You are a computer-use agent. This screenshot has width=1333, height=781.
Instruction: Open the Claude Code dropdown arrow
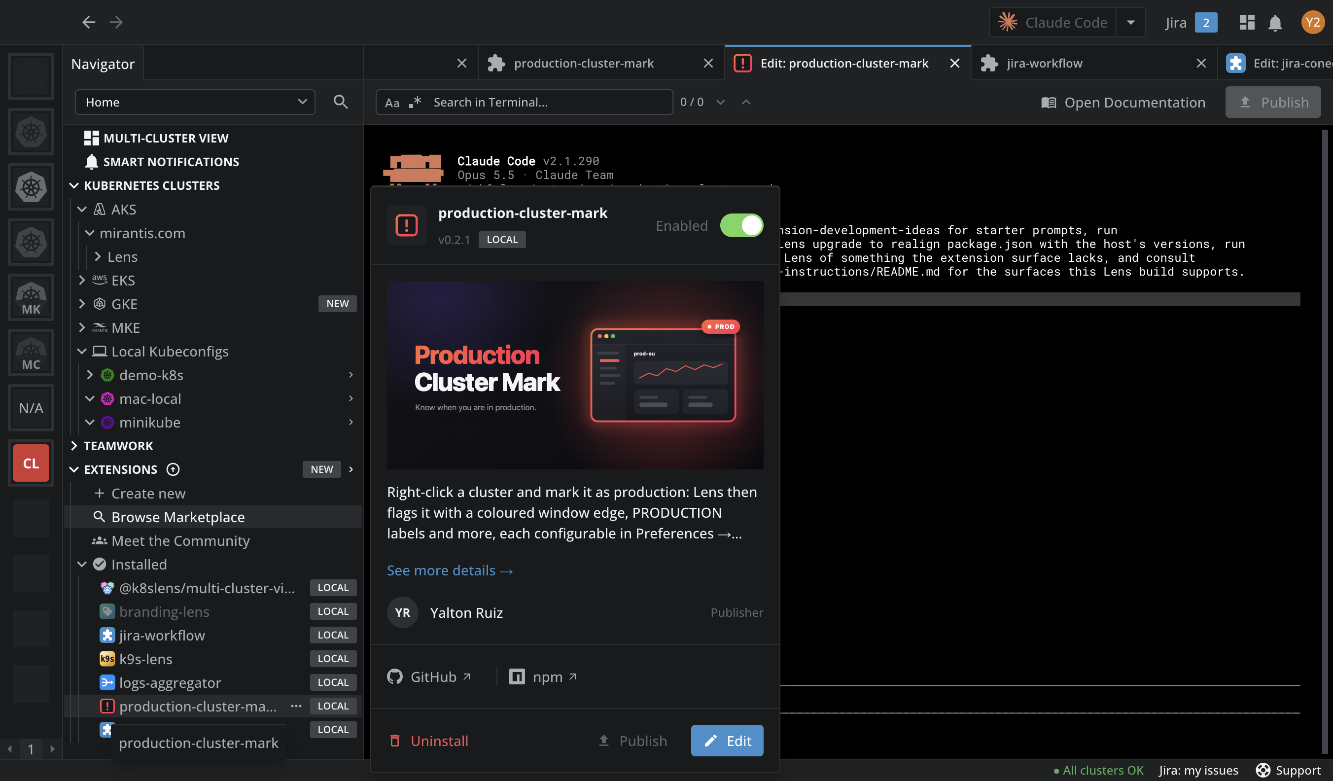coord(1130,23)
